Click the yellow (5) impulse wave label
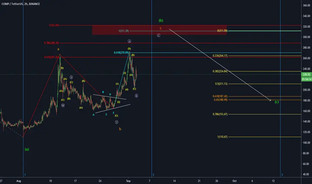 129,49
